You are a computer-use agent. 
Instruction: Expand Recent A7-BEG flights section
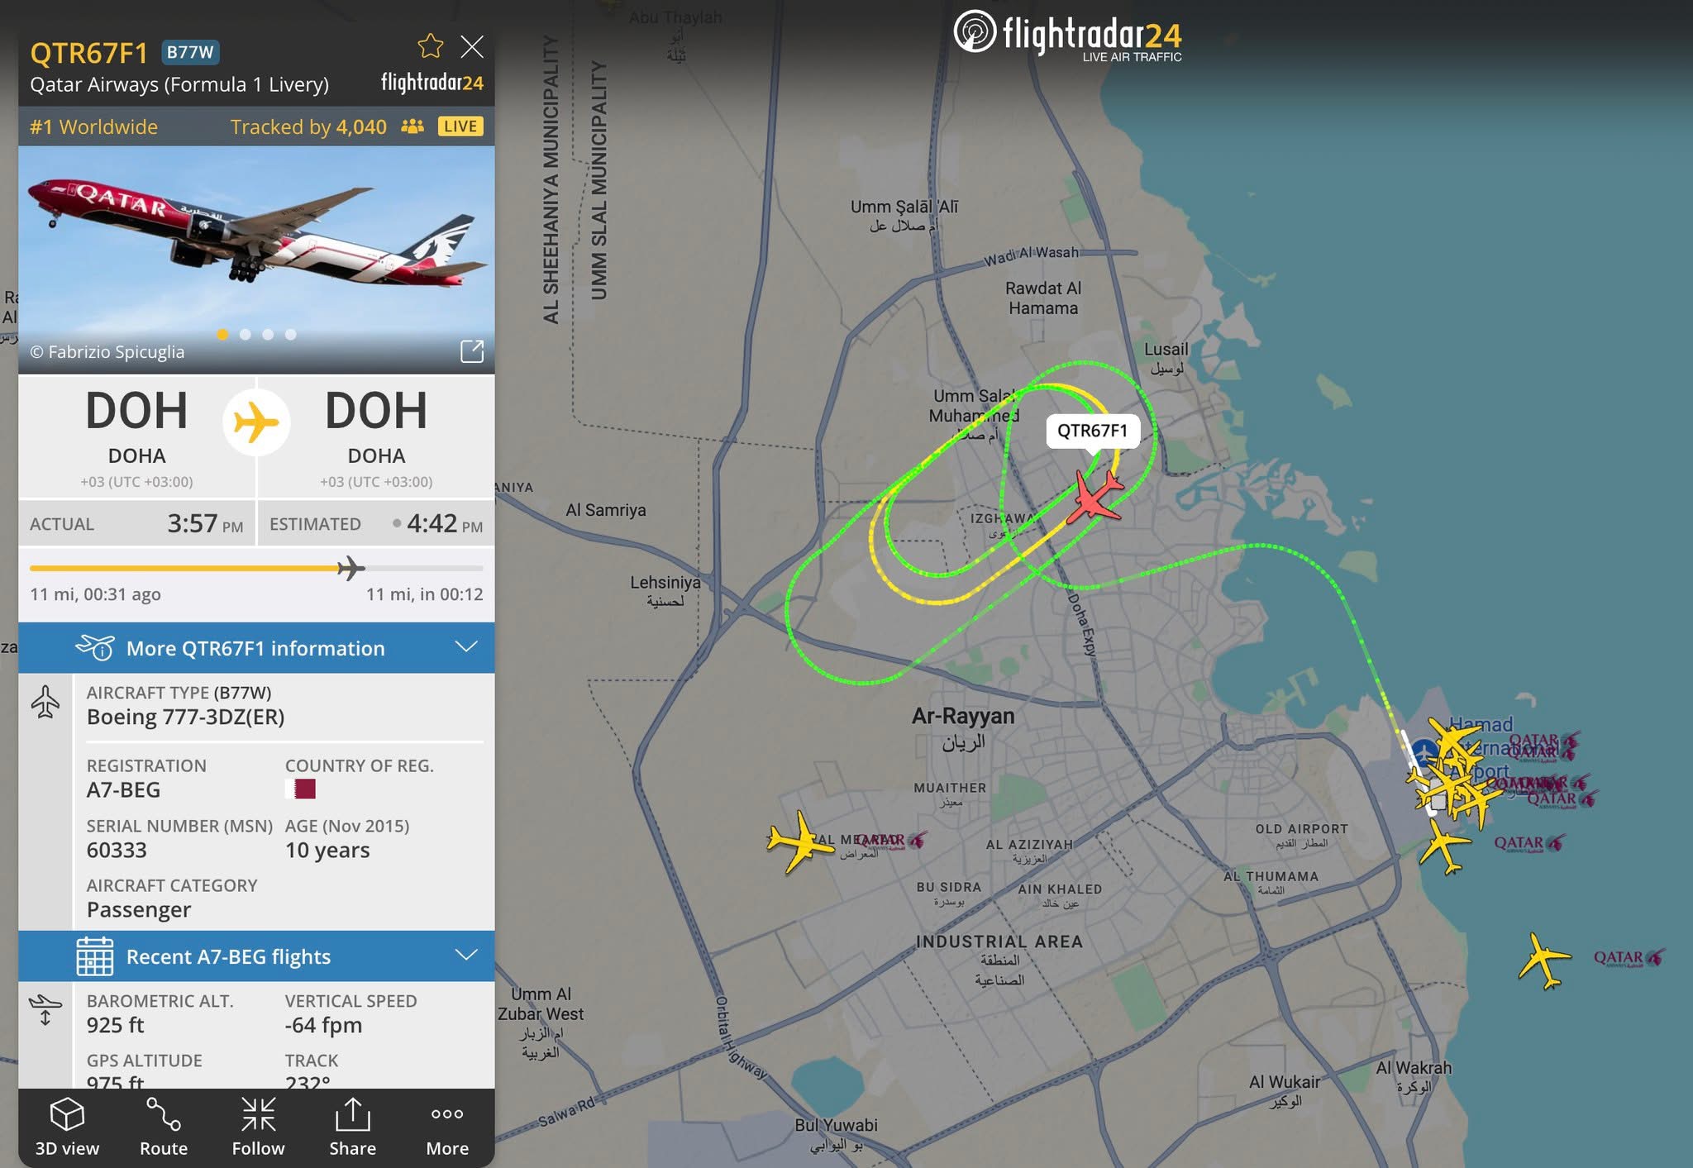pyautogui.click(x=256, y=956)
